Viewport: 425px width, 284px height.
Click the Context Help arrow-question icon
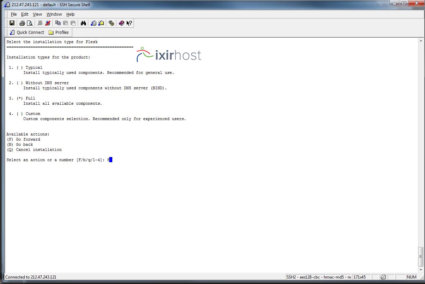coord(129,23)
